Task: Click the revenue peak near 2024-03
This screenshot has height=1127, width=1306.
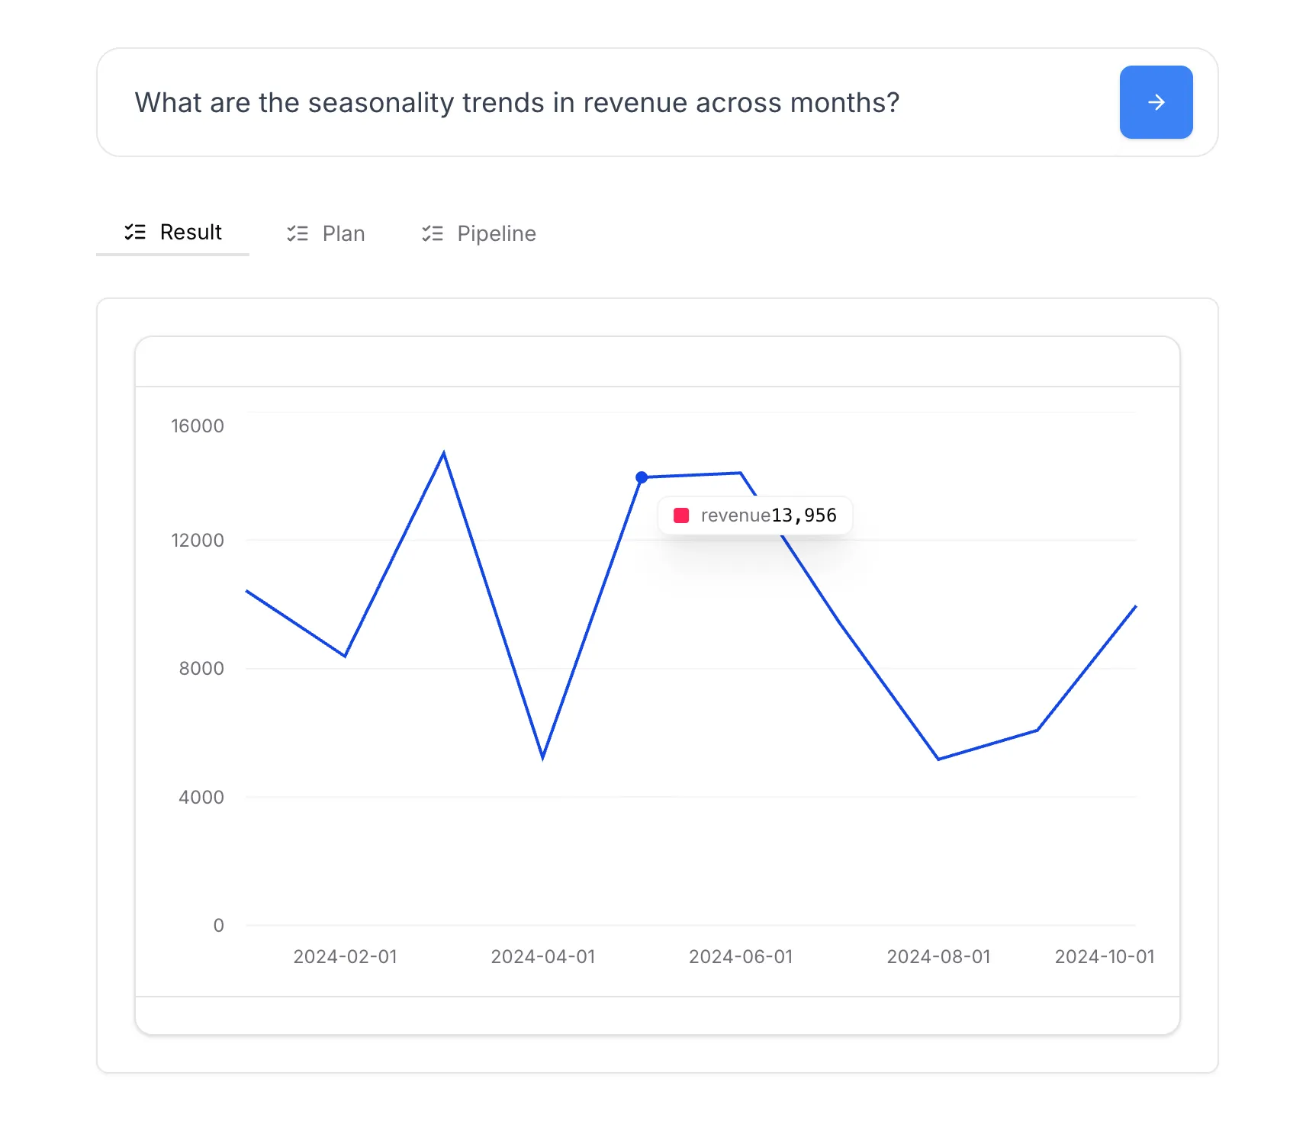Action: (x=445, y=452)
